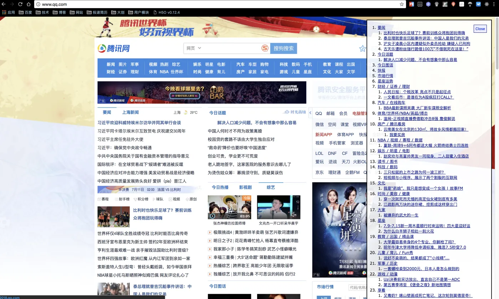Open the parachute extension icon
This screenshot has width=499, height=299.
coord(470,4)
